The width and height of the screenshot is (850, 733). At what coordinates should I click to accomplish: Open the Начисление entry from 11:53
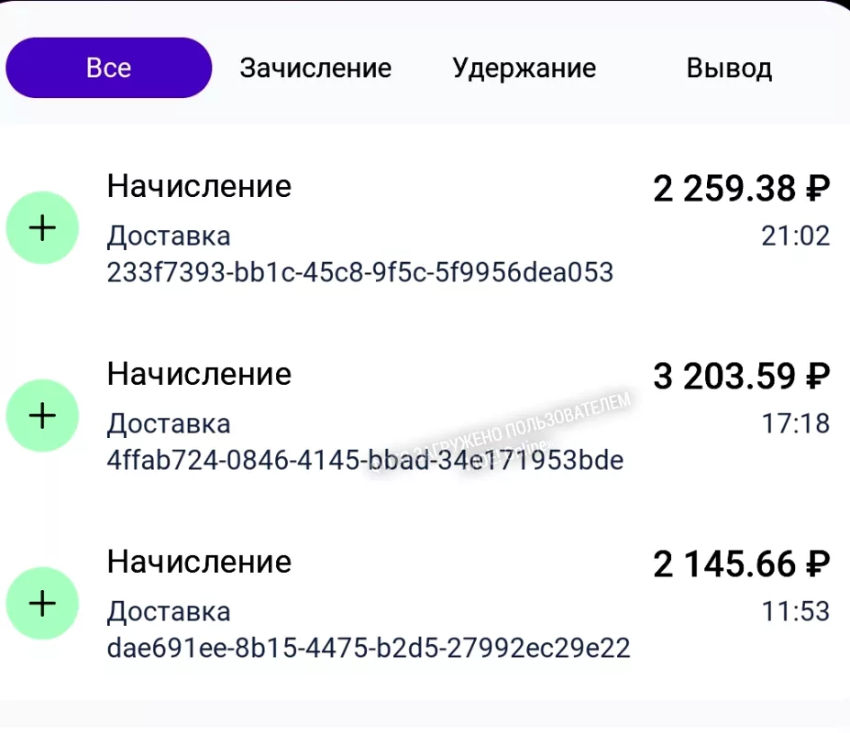coord(199,561)
